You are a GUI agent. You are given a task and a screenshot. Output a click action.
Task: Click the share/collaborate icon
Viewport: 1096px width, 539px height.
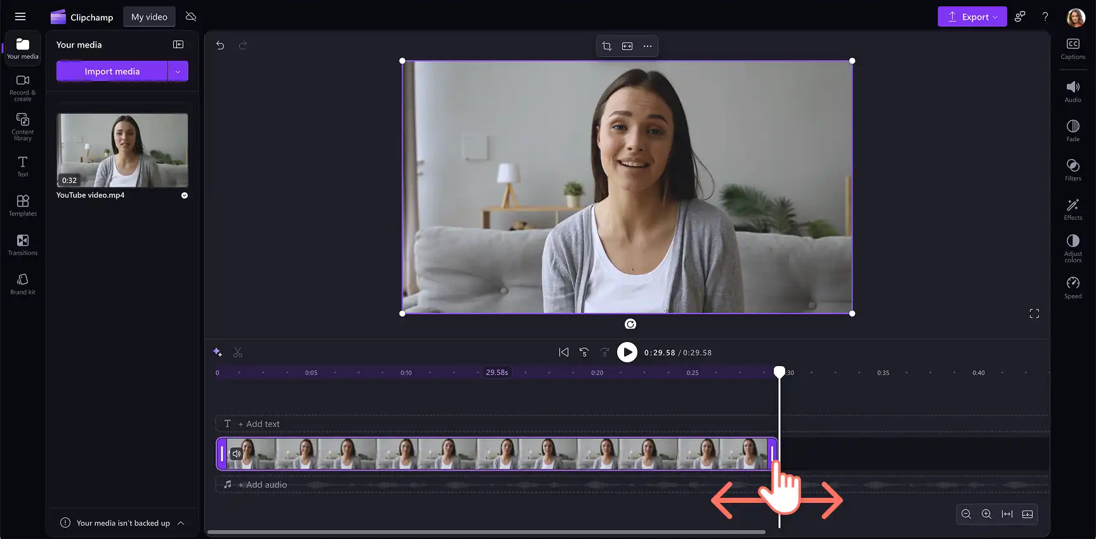1020,16
